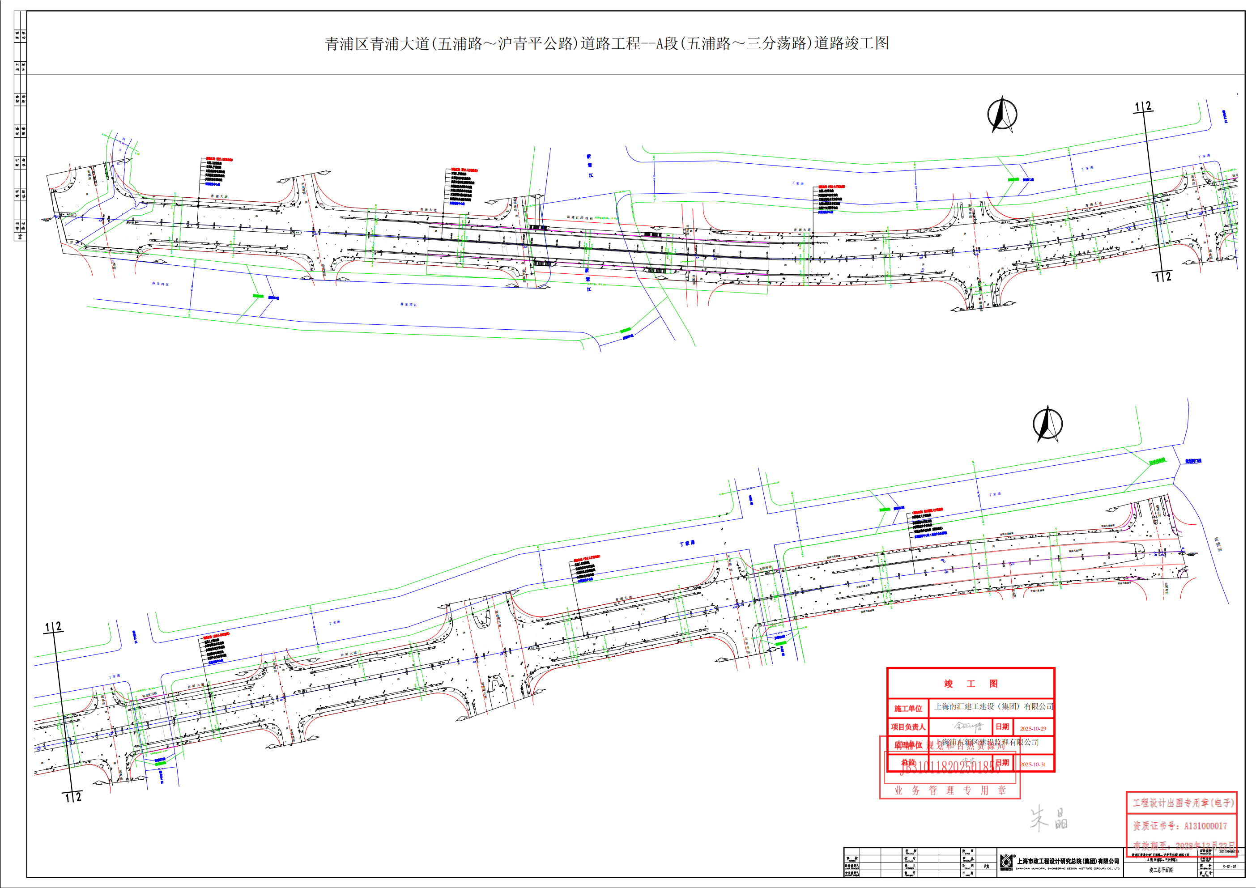Click date 2025-10-31 in stamp
Viewport: 1256px width, 888px height.
coord(1033,765)
